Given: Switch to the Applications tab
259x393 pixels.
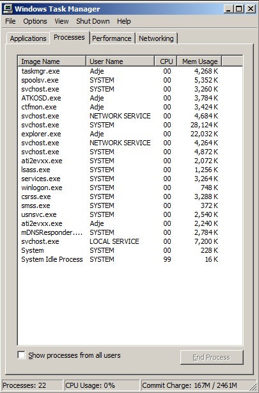Looking at the screenshot, I should pyautogui.click(x=28, y=38).
